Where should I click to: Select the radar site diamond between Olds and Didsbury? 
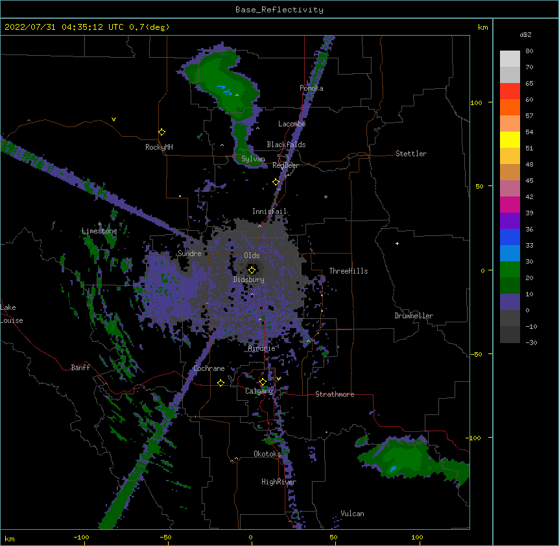point(252,270)
